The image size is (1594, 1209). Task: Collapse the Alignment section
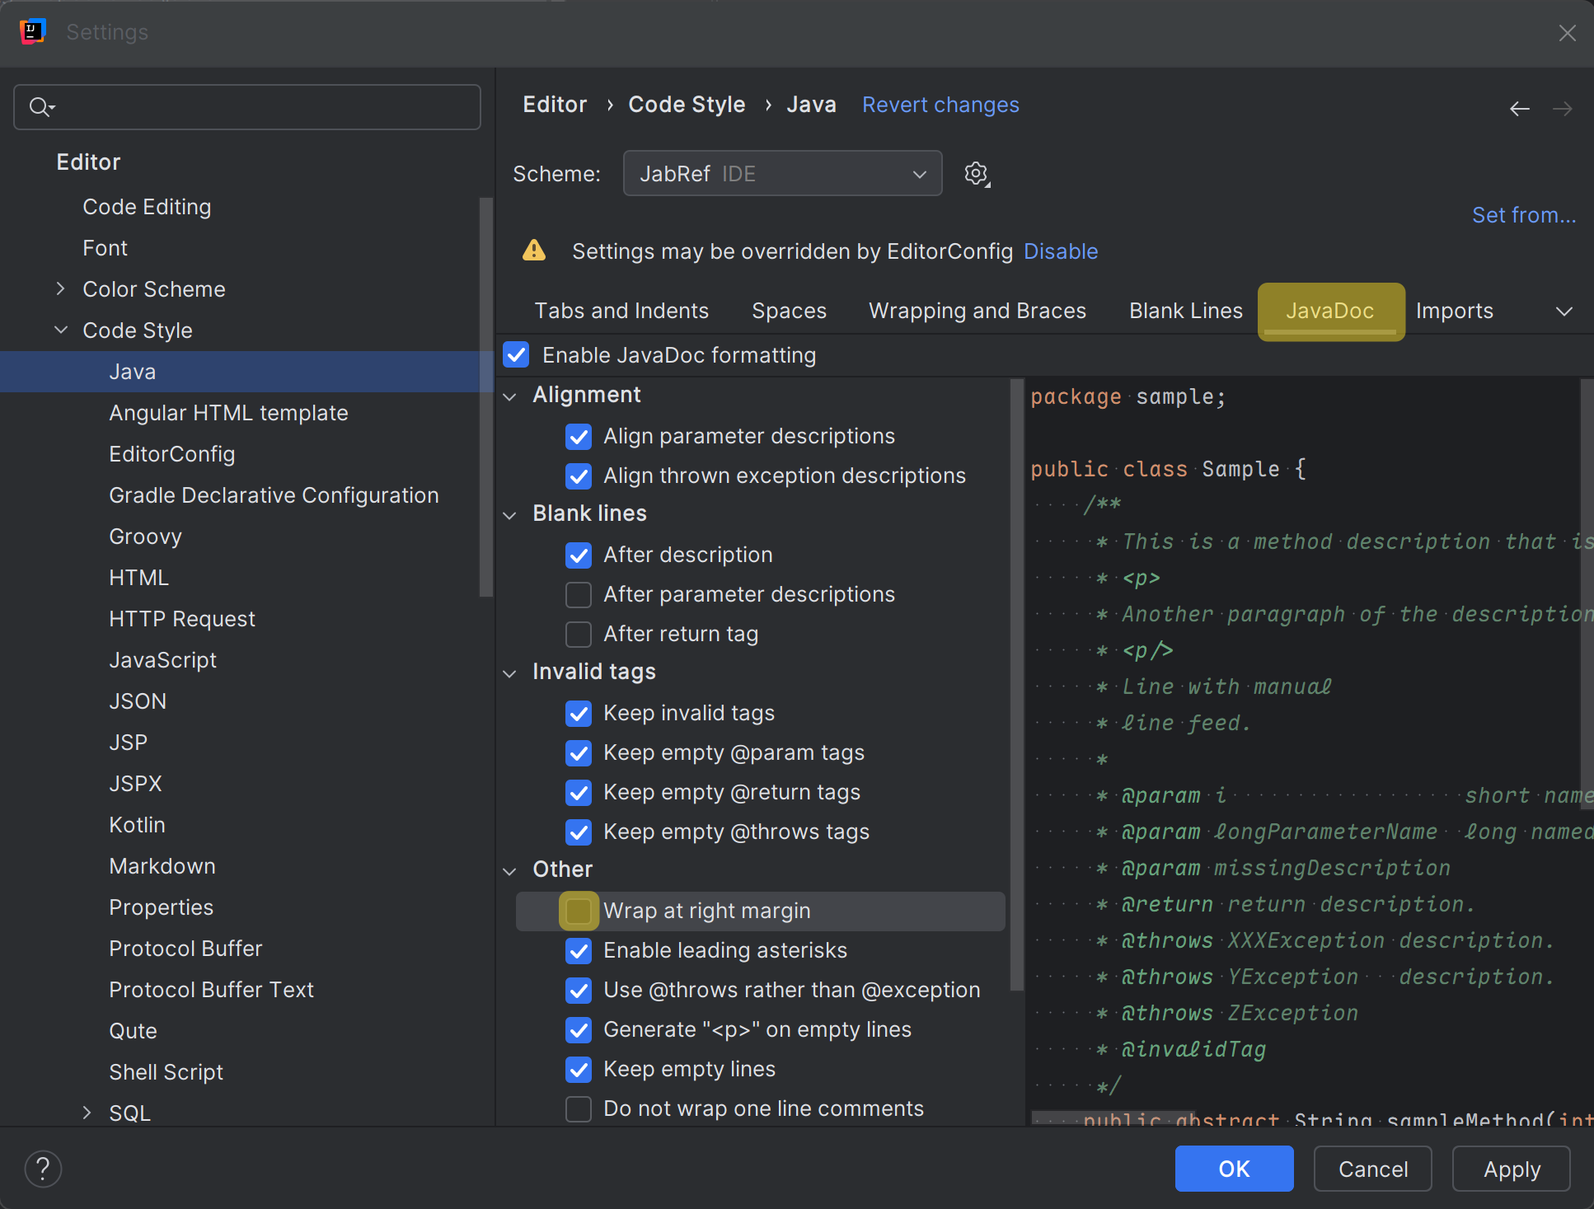tap(510, 396)
